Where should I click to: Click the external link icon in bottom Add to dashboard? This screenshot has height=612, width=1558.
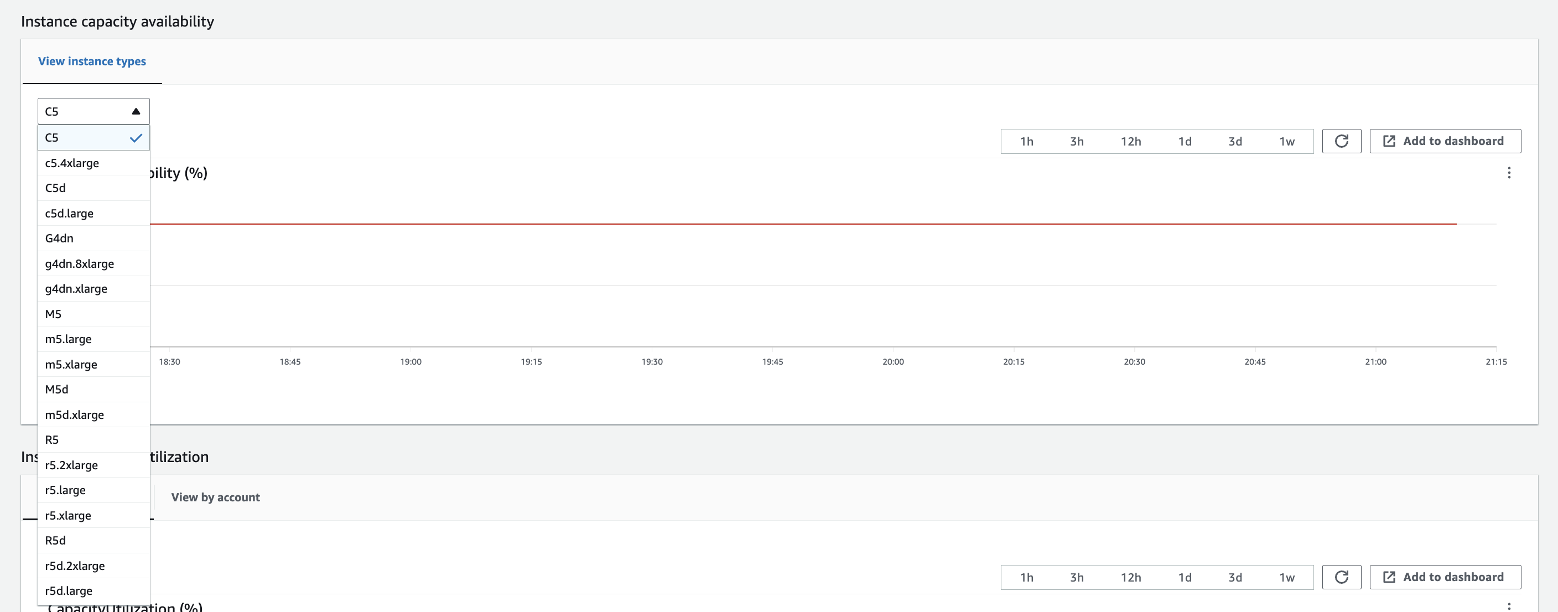(1389, 577)
